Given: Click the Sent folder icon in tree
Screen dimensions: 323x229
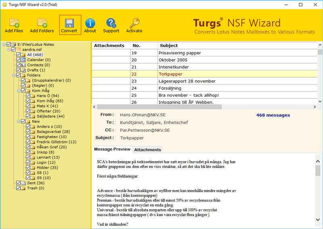Looking at the screenshot, I should (23, 183).
